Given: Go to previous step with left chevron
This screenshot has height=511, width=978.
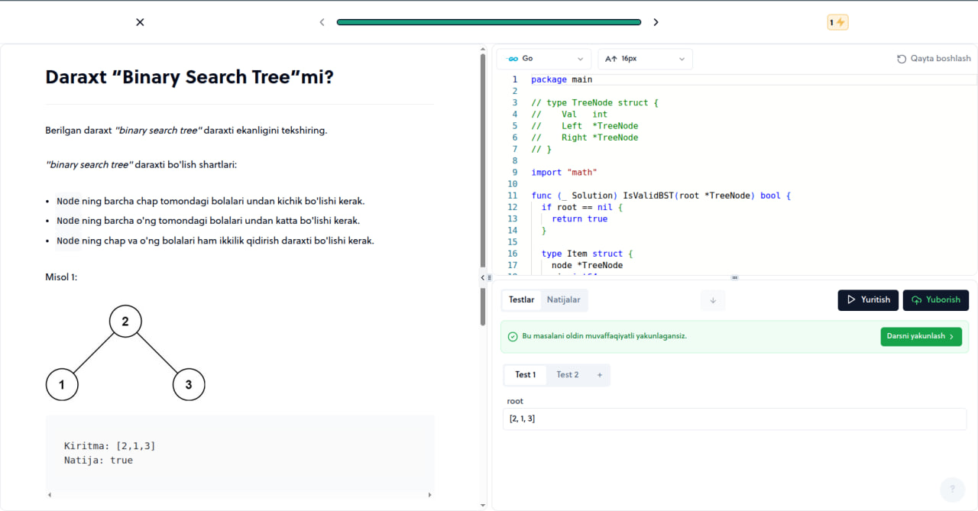Looking at the screenshot, I should pyautogui.click(x=322, y=22).
